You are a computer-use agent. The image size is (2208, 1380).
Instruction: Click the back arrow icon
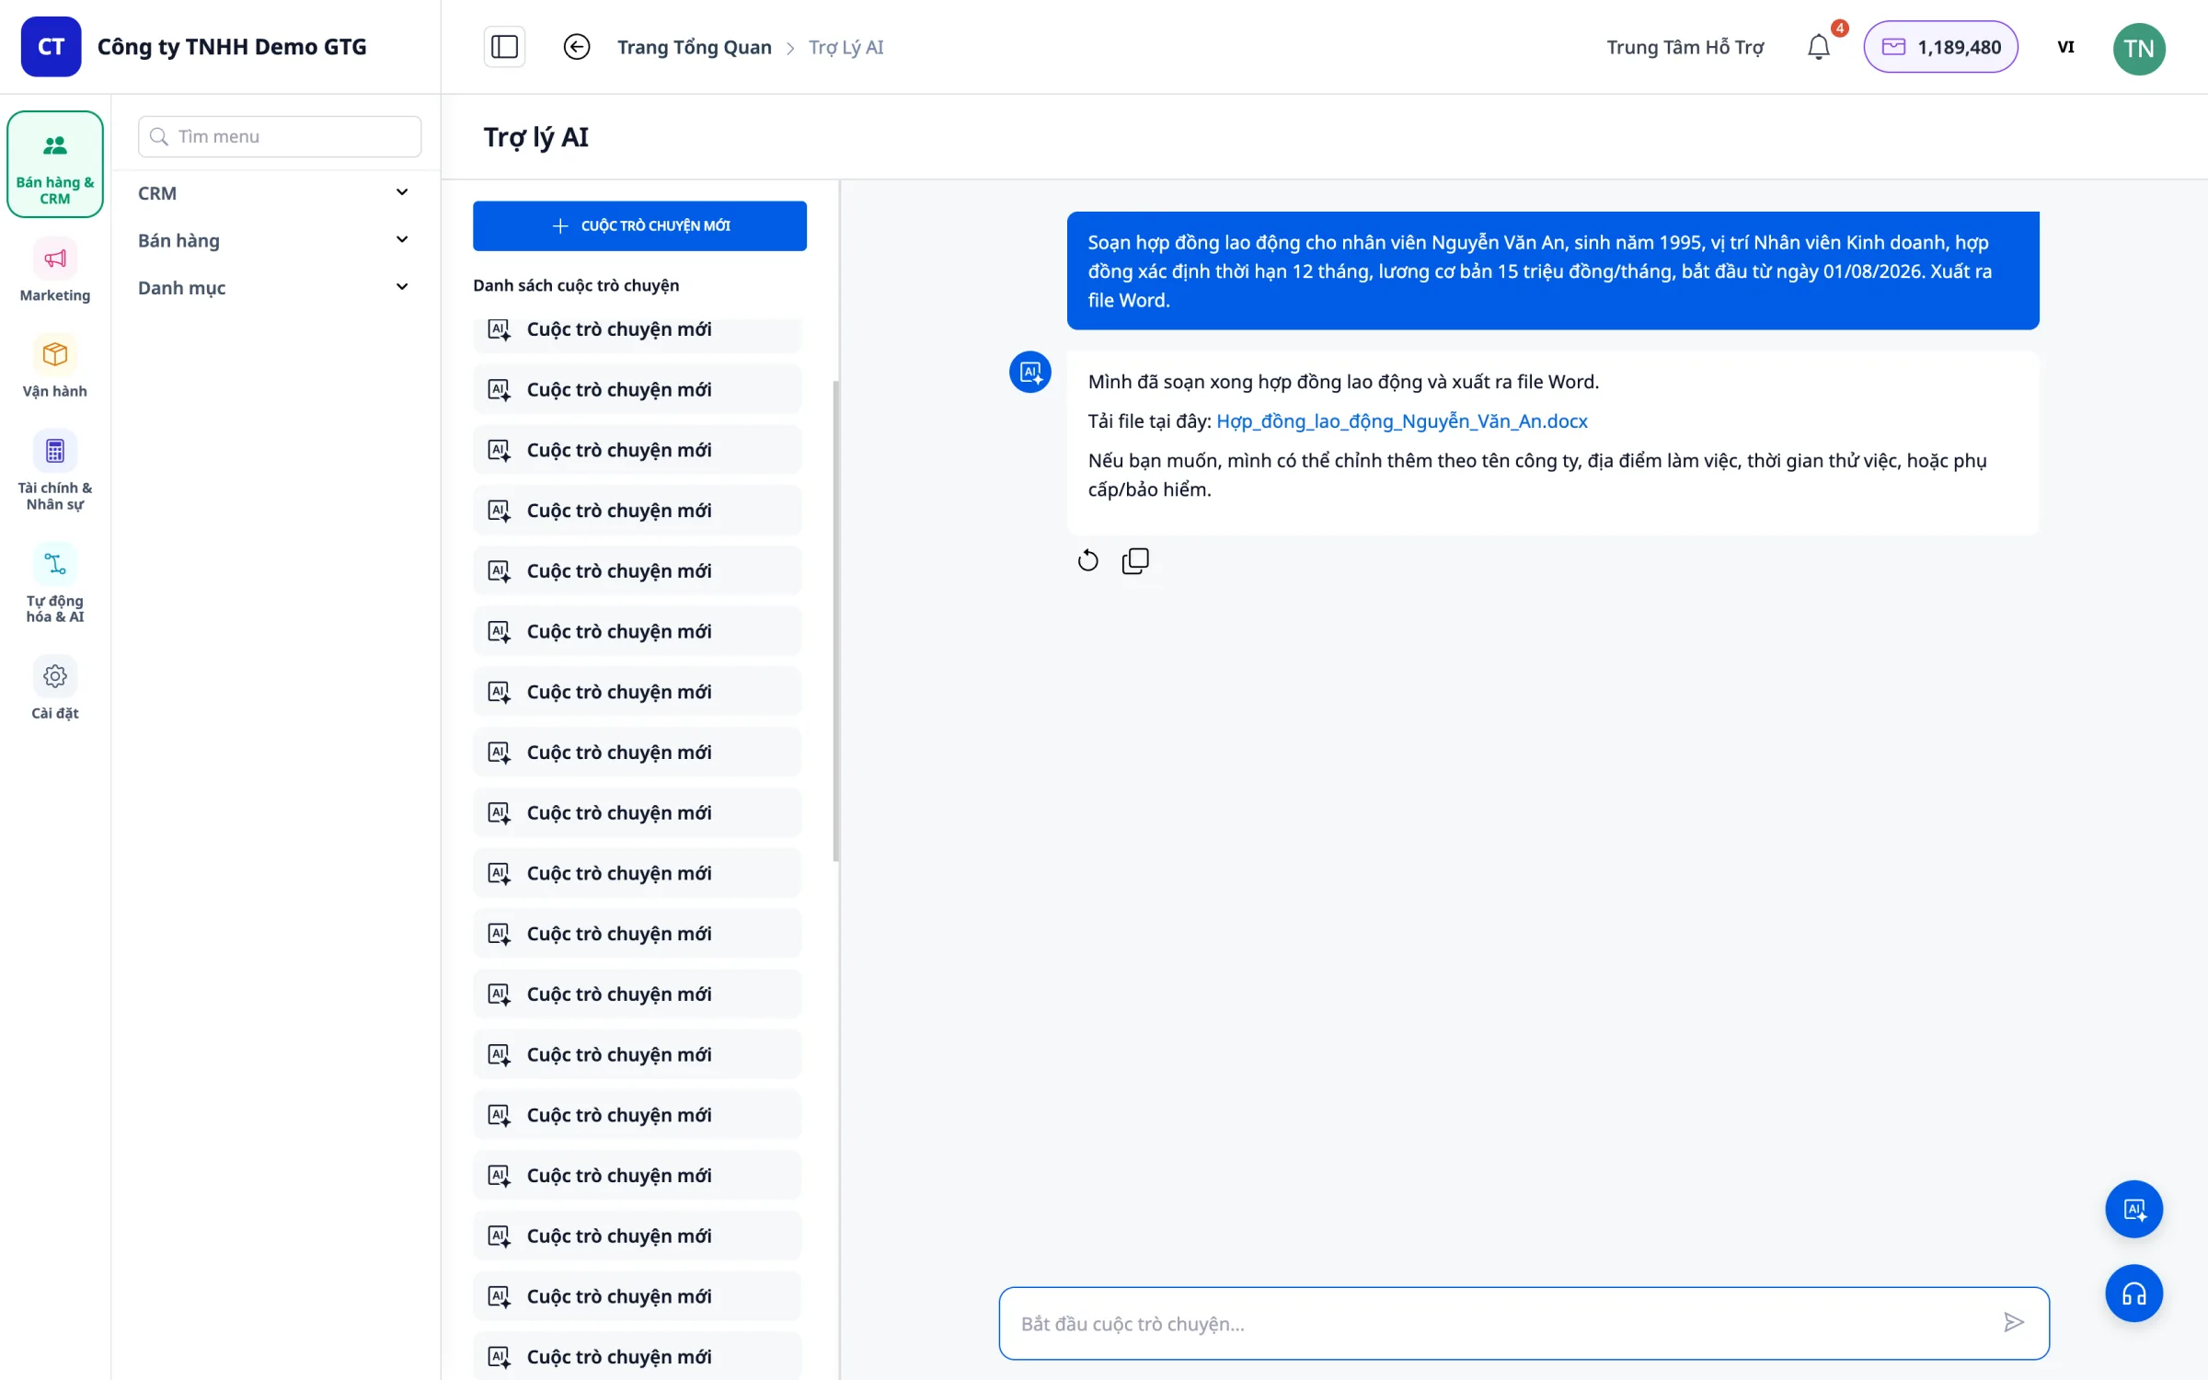[577, 47]
